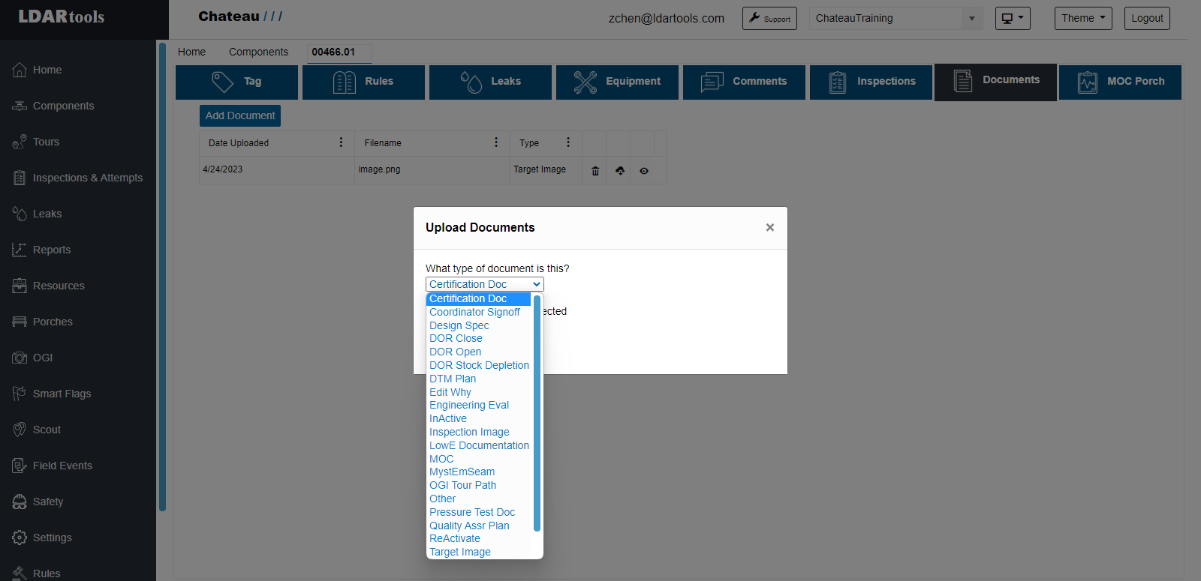Open Home from the left sidebar

click(38, 70)
